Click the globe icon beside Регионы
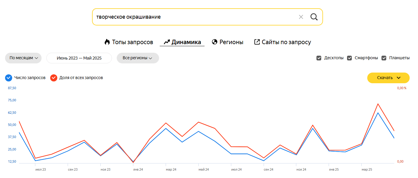The image size is (418, 178). pyautogui.click(x=215, y=42)
